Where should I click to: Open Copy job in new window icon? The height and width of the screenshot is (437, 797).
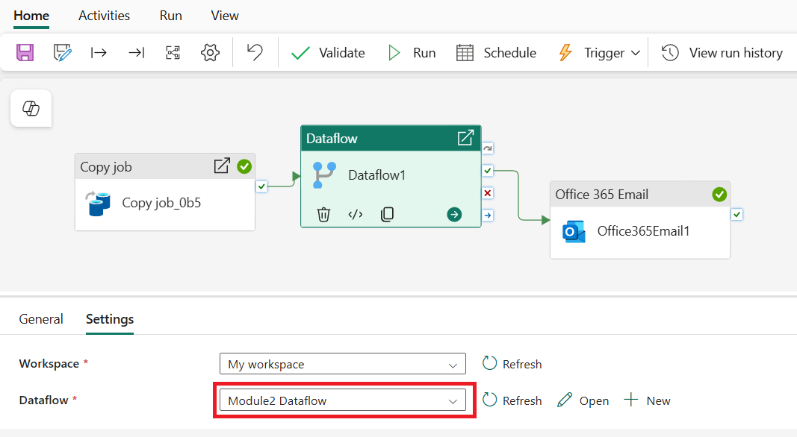click(222, 166)
